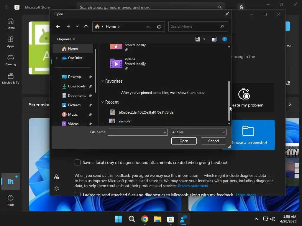The image size is (302, 226).
Task: Go to Microsoft Store Apps tab
Action: click(x=11, y=42)
